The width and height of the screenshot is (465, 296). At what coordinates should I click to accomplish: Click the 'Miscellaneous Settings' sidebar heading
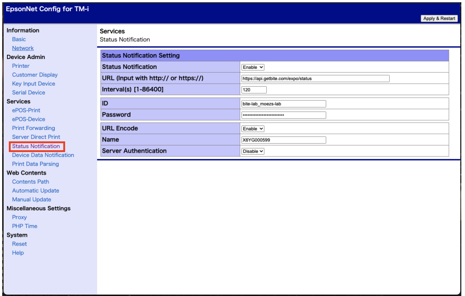39,208
